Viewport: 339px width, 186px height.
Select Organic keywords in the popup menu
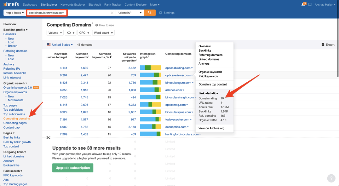coord(210,72)
